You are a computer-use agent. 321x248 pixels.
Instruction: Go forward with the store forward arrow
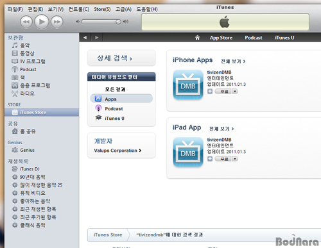pos(97,38)
